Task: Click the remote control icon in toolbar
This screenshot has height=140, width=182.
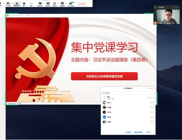Action: pos(62,3)
